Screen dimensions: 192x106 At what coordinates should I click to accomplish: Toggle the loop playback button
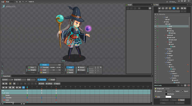click(x=23, y=87)
